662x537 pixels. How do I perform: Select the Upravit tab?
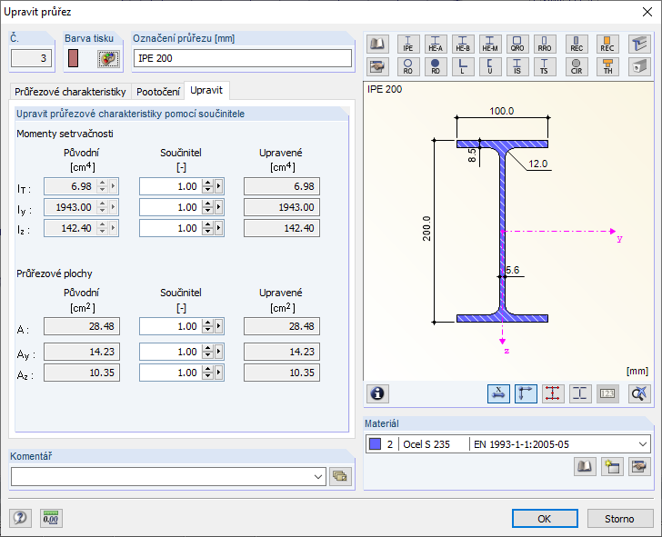tap(206, 90)
